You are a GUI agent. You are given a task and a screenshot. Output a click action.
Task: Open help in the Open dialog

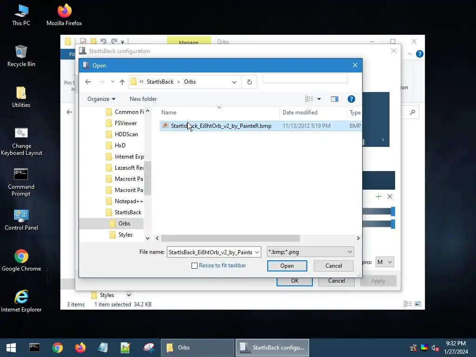(351, 99)
